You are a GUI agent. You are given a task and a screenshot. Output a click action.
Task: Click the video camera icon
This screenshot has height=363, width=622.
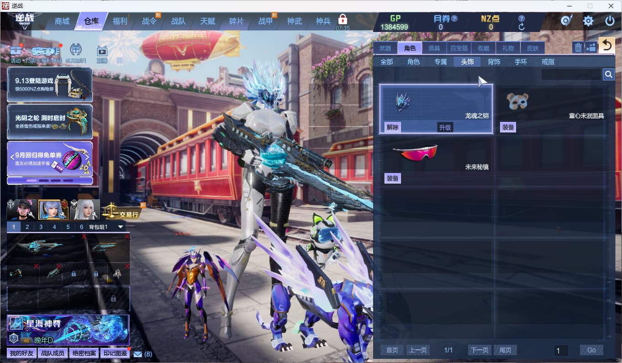[591, 47]
